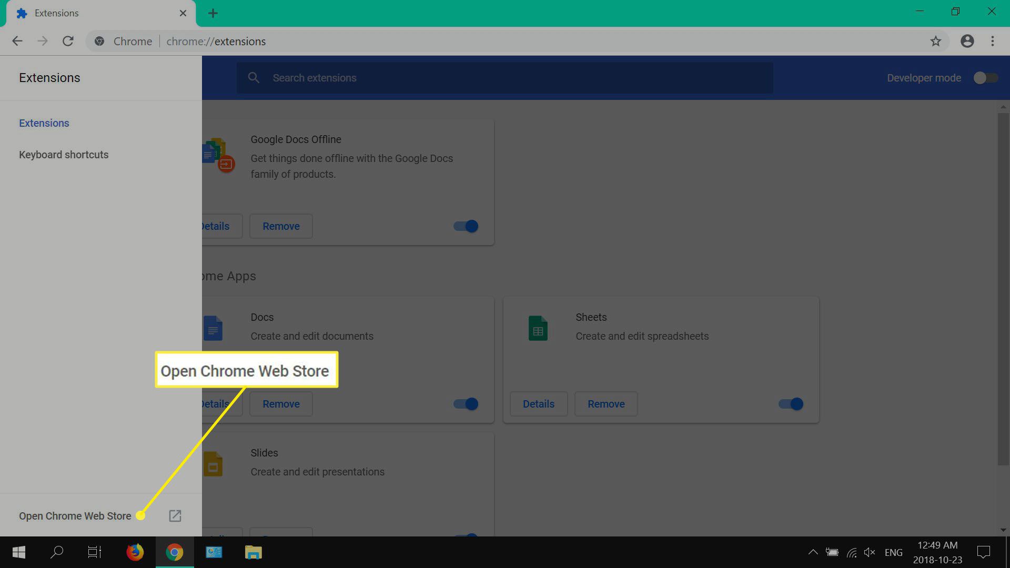1010x568 pixels.
Task: Show hidden system tray icons
Action: (813, 552)
